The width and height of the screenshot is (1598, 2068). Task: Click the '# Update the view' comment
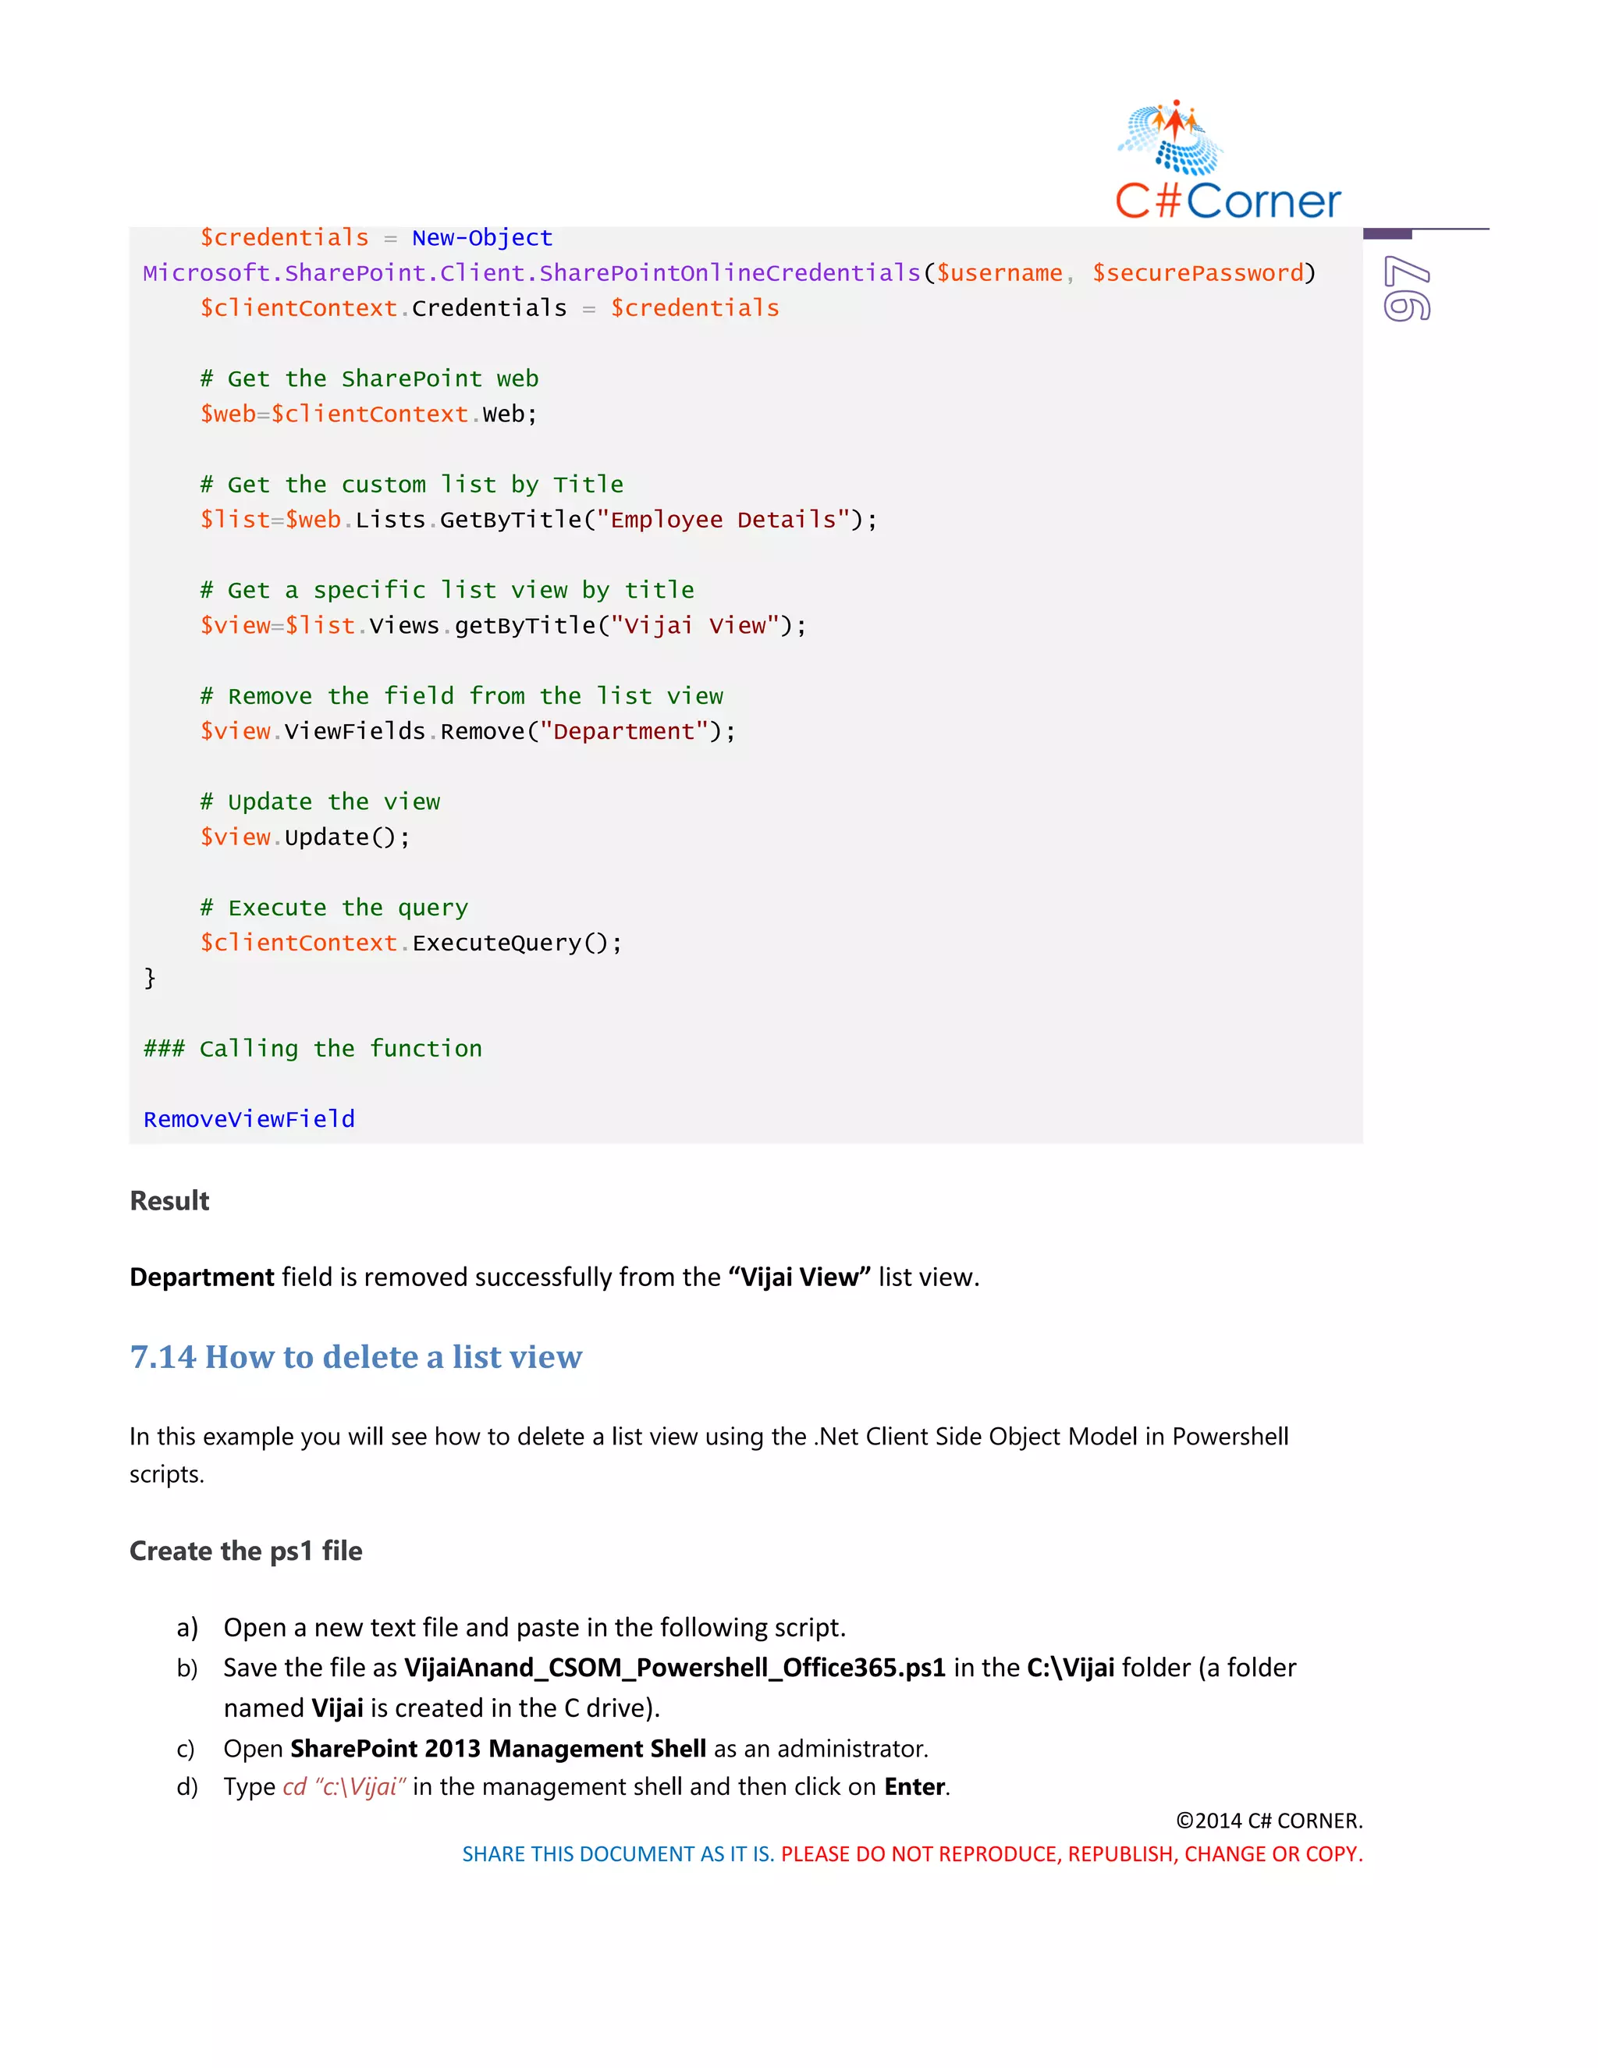point(320,802)
